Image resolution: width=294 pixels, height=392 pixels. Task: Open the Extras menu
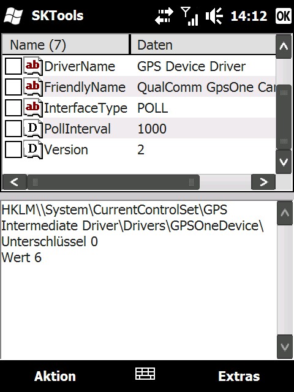239,376
